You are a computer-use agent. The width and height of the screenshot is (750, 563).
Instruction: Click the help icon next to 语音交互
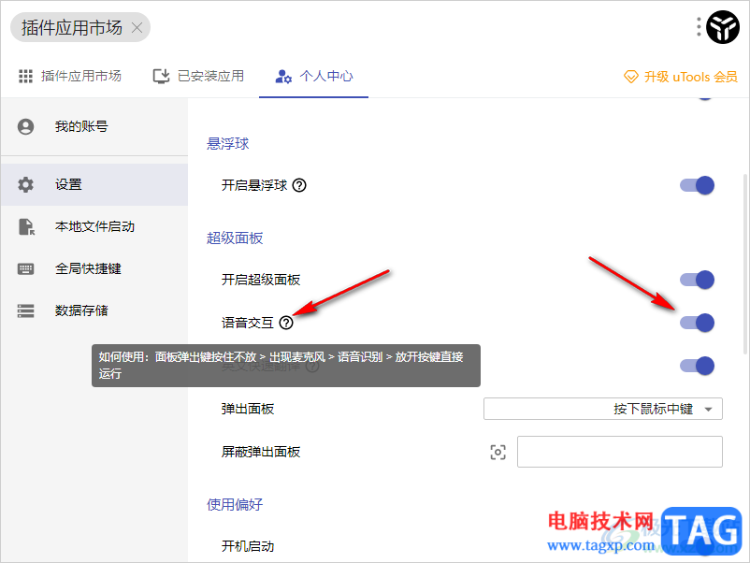[x=286, y=323]
